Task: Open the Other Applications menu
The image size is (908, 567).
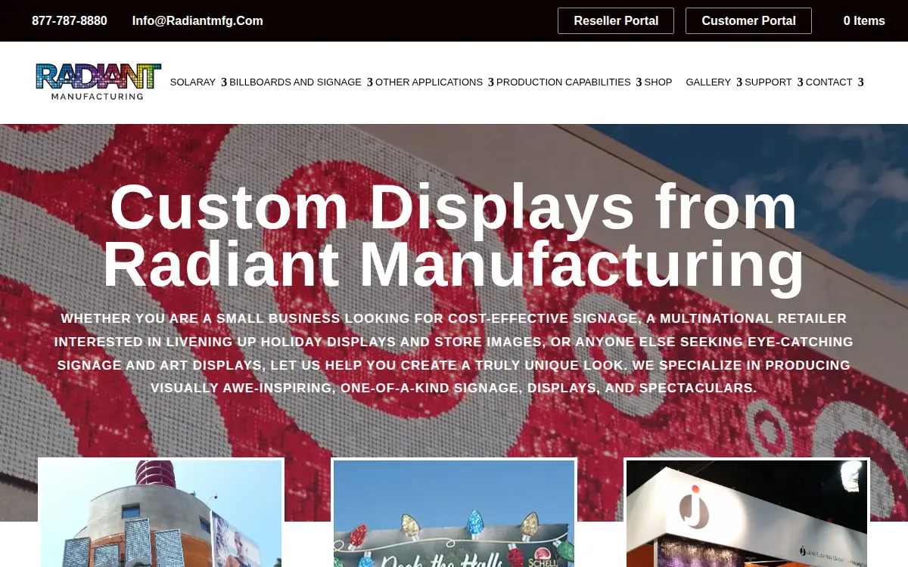Action: point(429,82)
